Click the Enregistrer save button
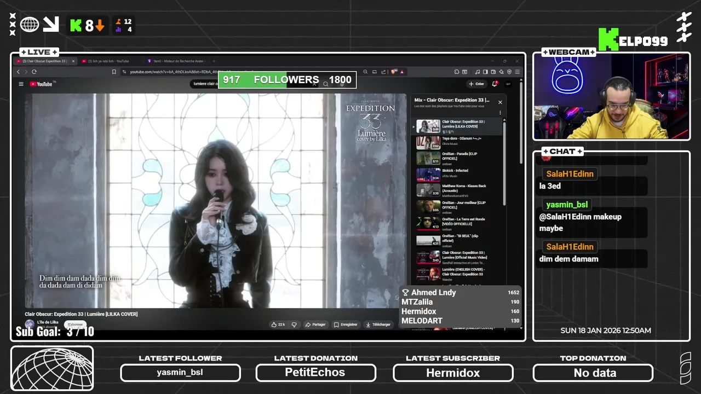 point(346,325)
